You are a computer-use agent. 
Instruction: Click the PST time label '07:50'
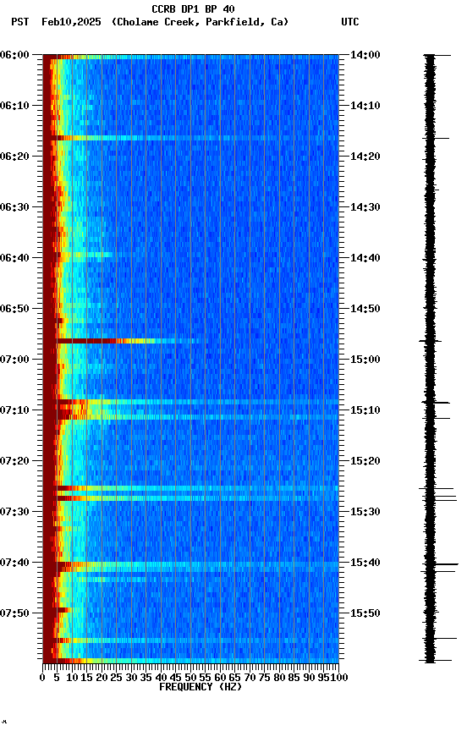pos(14,613)
